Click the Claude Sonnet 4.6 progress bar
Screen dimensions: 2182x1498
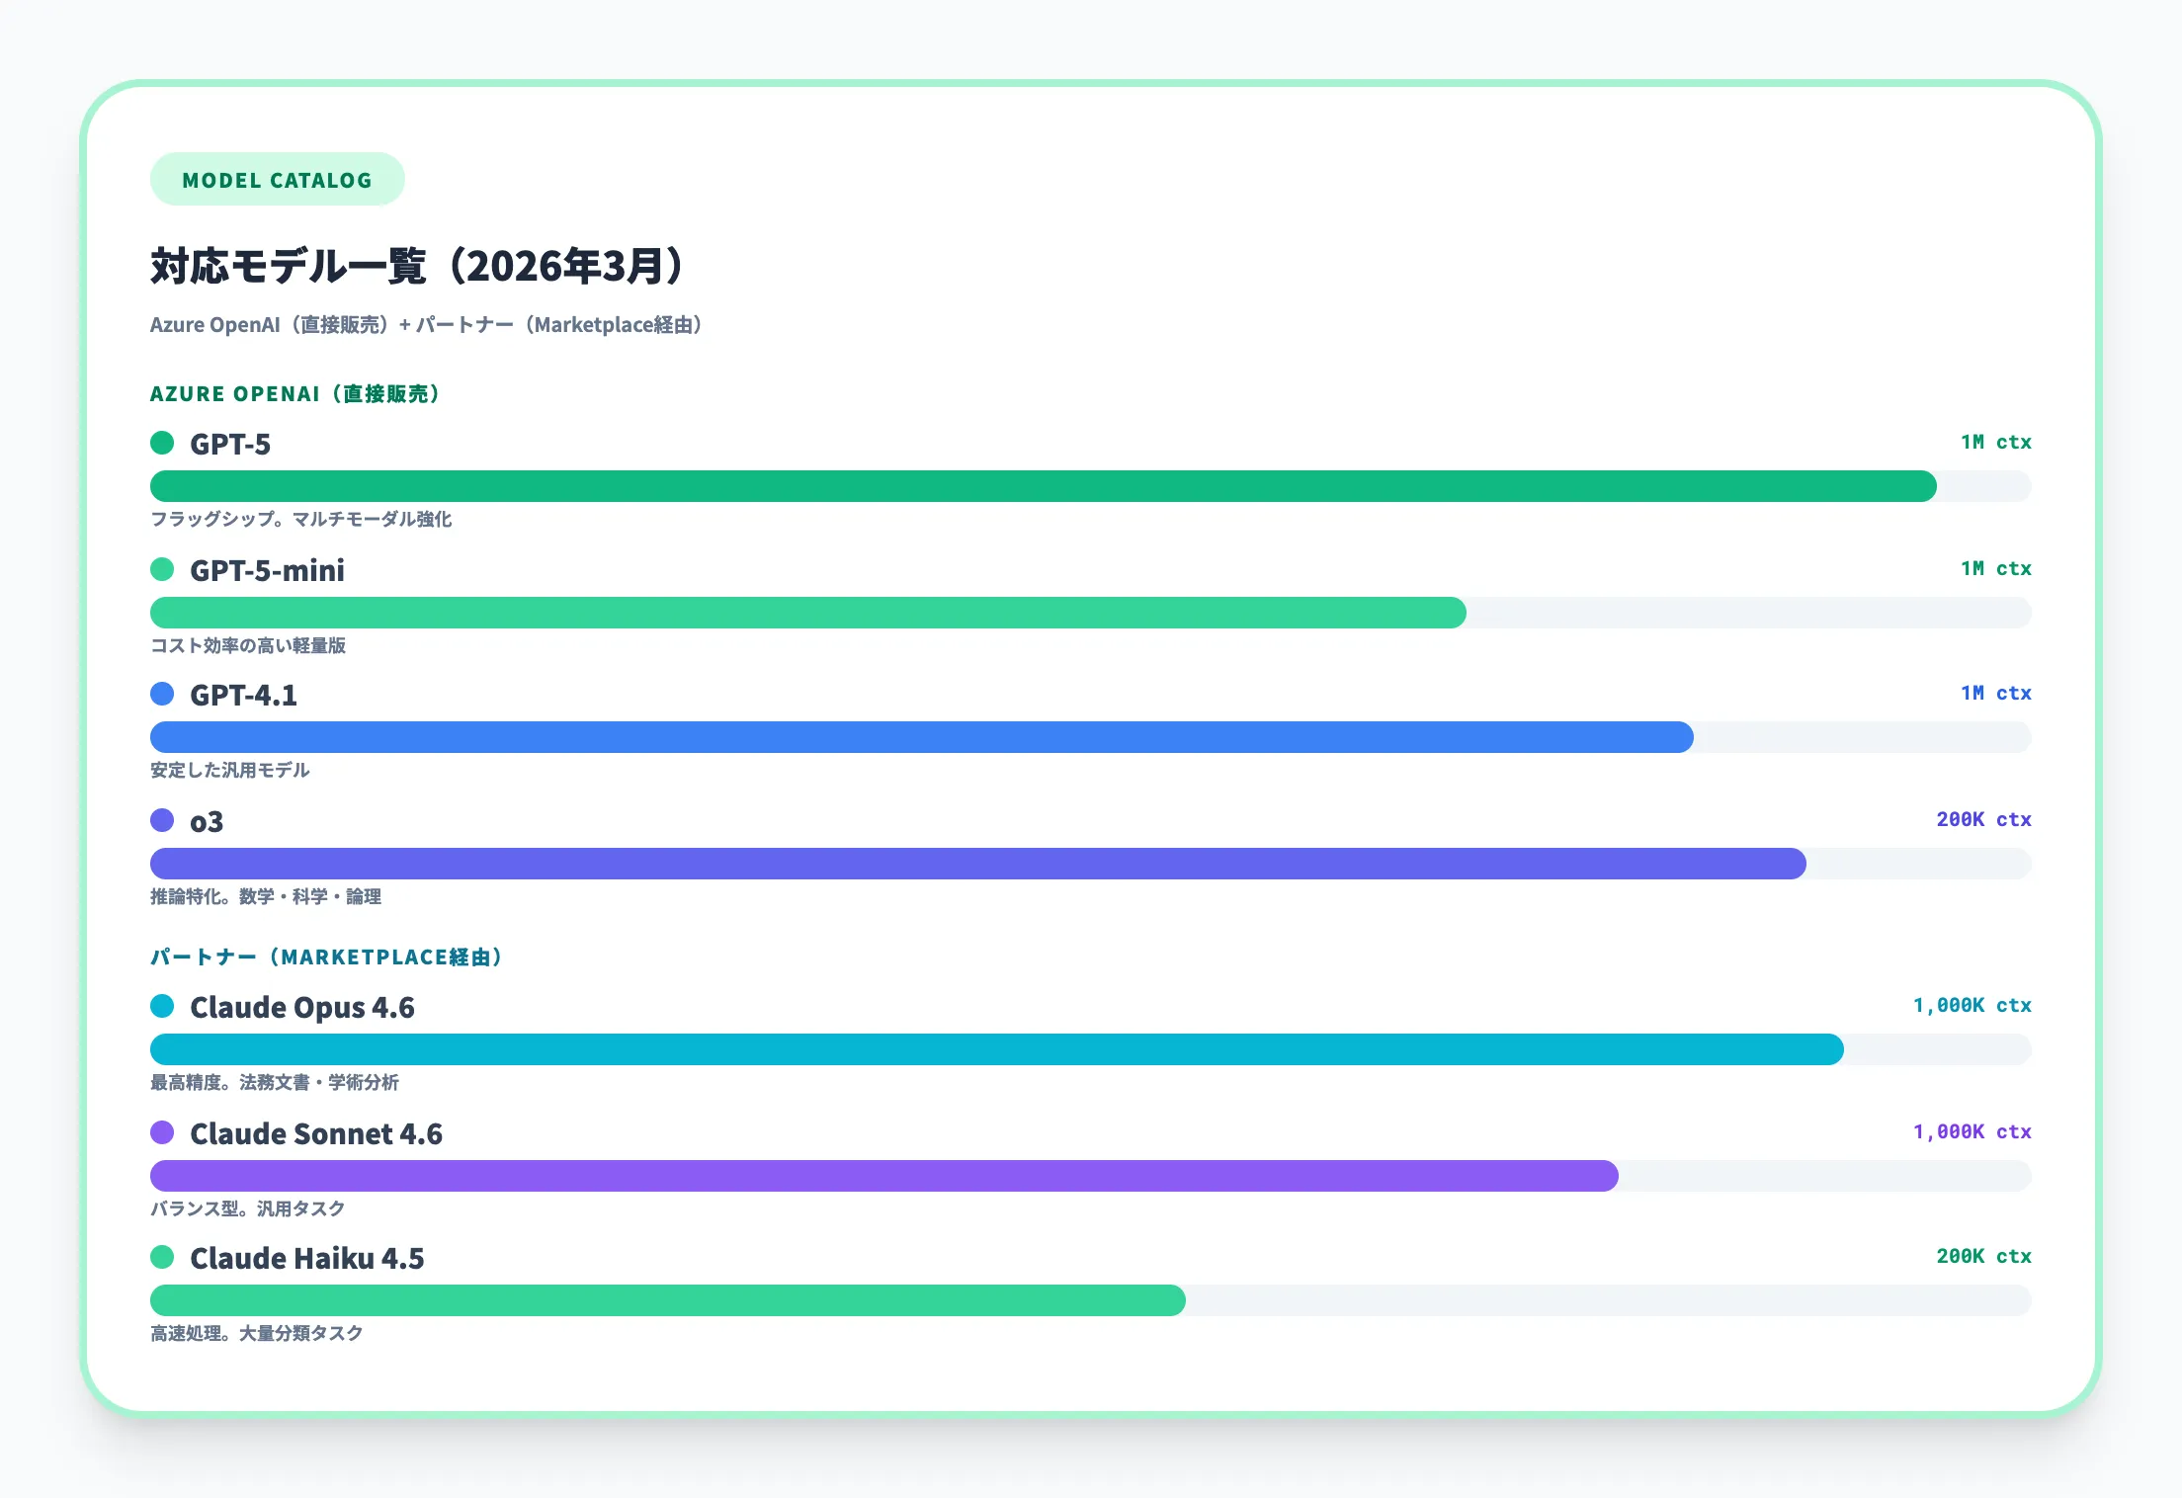(x=883, y=1176)
